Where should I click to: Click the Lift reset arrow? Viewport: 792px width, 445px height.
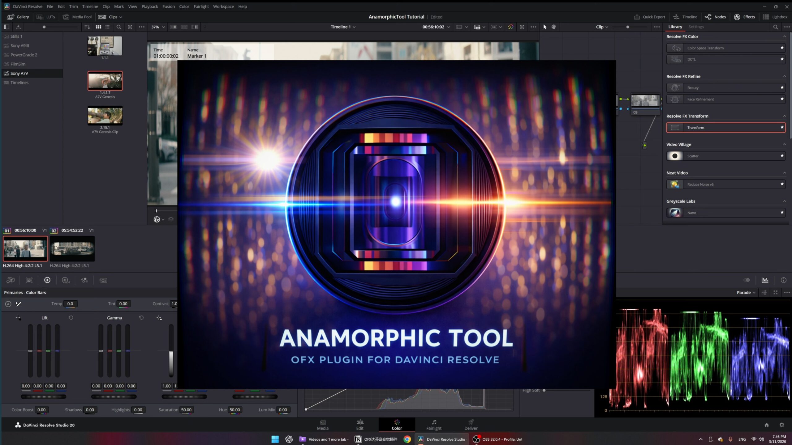click(71, 318)
